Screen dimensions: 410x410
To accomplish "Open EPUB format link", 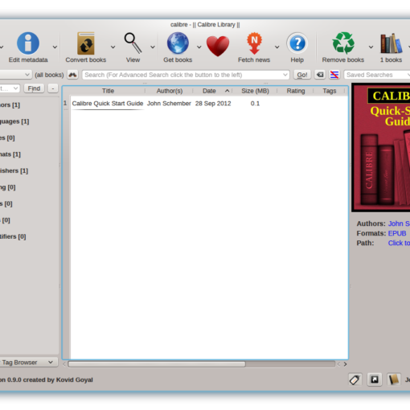I will pyautogui.click(x=397, y=233).
